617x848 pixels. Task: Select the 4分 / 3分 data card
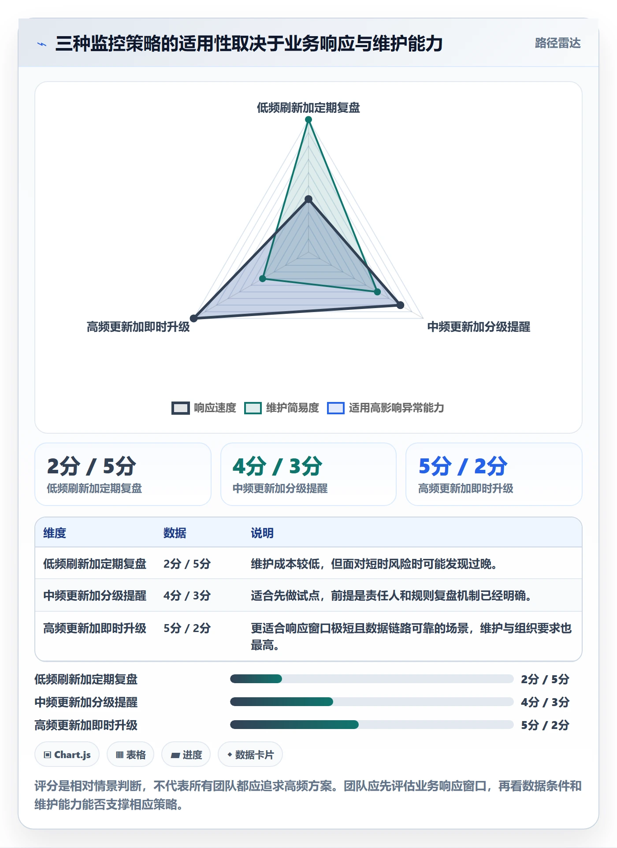click(x=308, y=474)
